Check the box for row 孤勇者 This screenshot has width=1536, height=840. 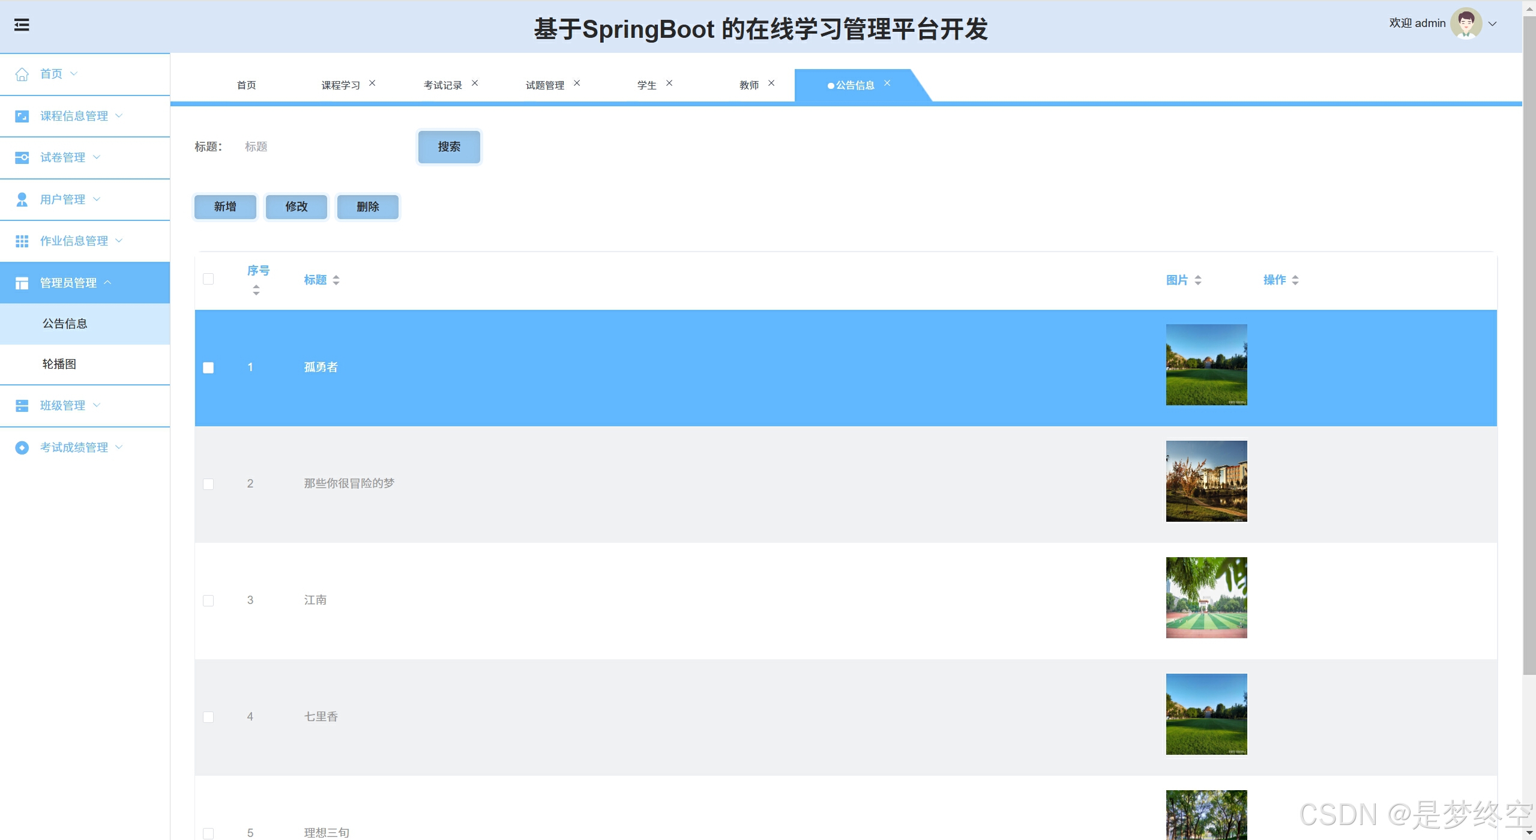coord(208,367)
